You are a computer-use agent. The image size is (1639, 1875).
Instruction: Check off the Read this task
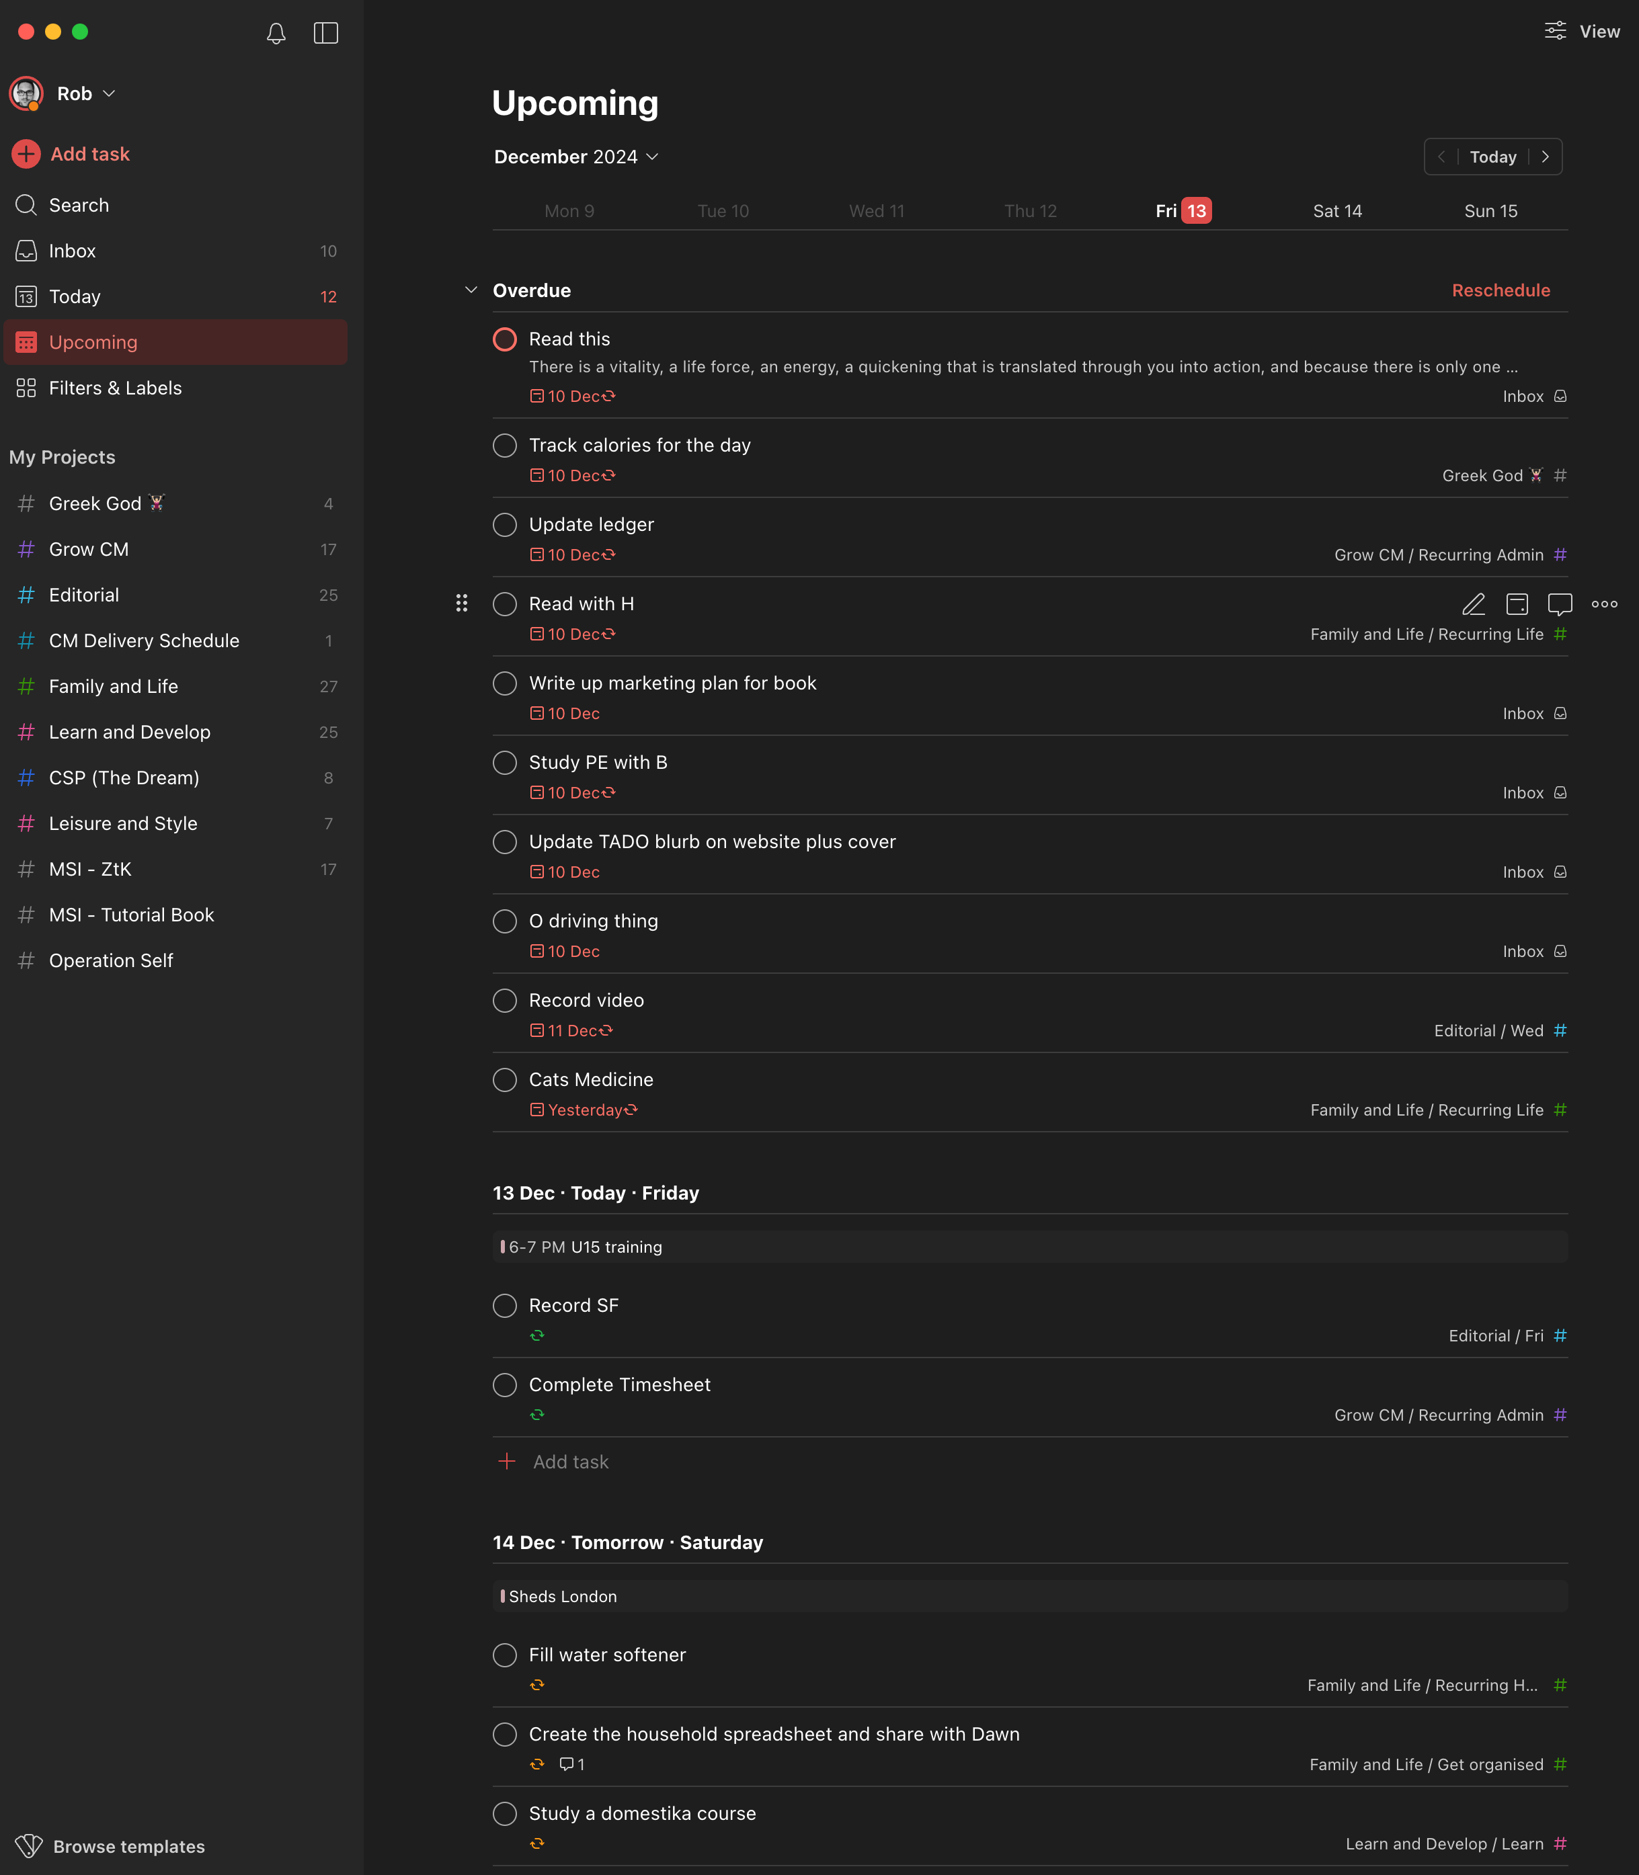(504, 339)
